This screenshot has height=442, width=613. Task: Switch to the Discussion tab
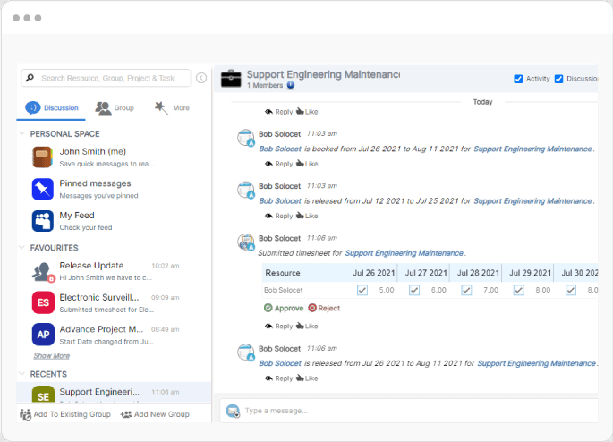coord(52,108)
